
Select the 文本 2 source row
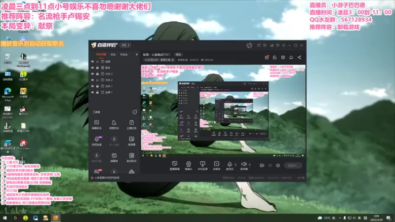[115, 80]
